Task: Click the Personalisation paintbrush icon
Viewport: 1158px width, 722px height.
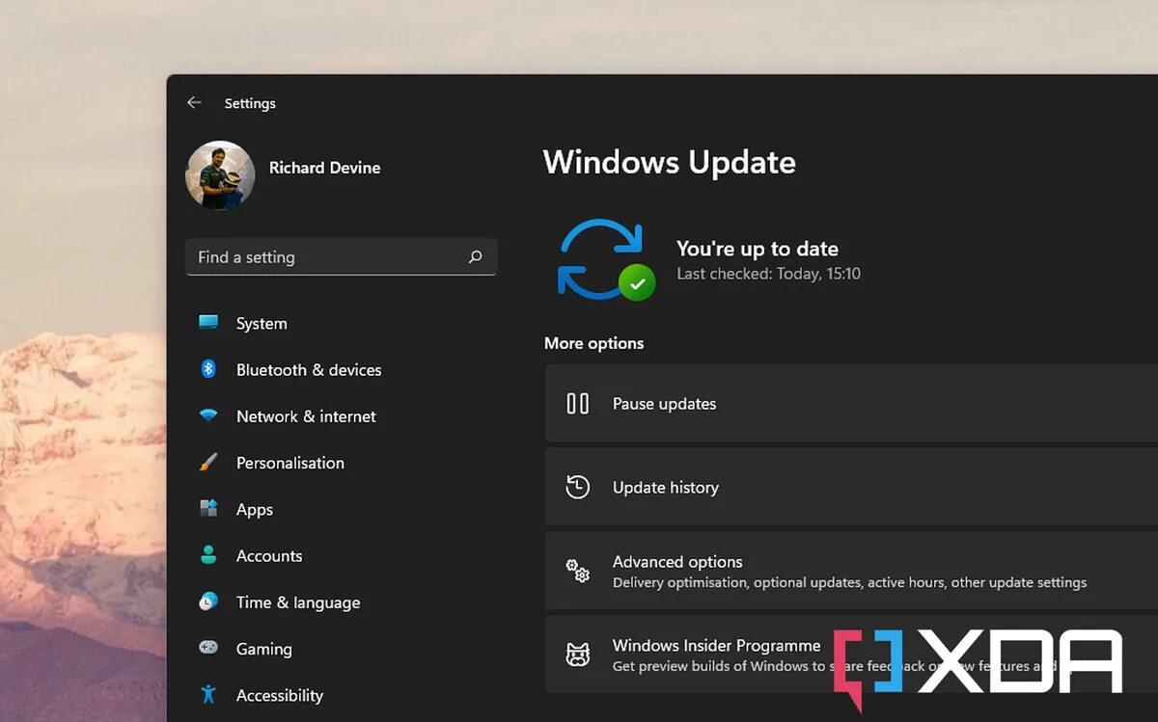Action: coord(208,463)
